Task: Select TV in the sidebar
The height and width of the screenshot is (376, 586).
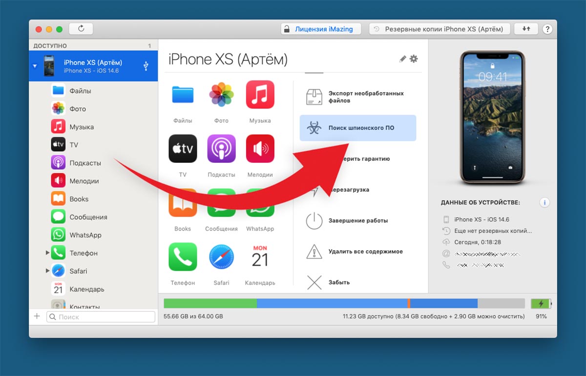Action: coord(94,145)
